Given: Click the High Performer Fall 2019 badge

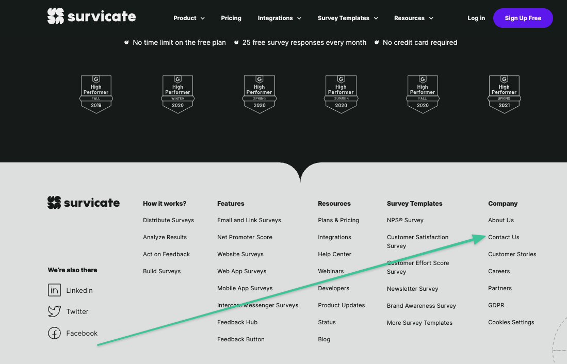Looking at the screenshot, I should tap(96, 94).
